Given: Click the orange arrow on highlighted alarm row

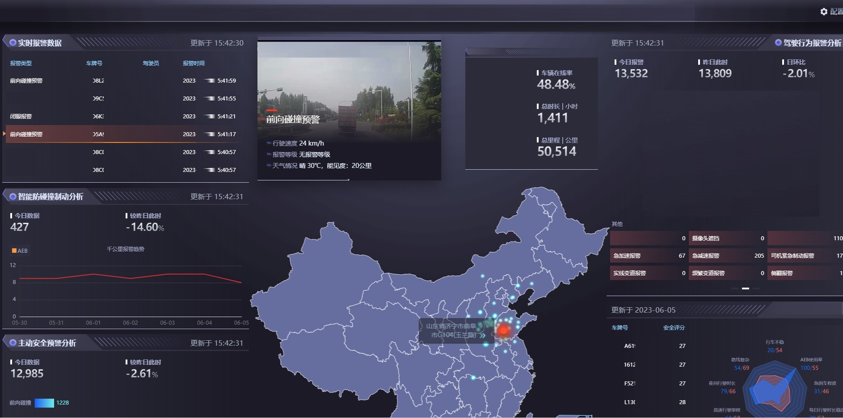Looking at the screenshot, I should [4, 134].
